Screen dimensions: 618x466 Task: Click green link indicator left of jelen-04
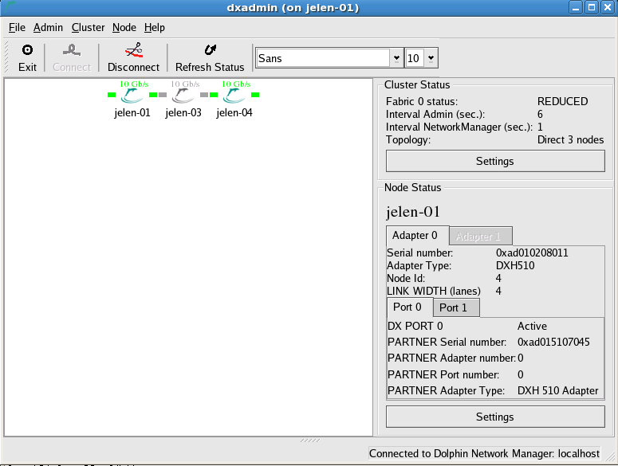click(214, 95)
